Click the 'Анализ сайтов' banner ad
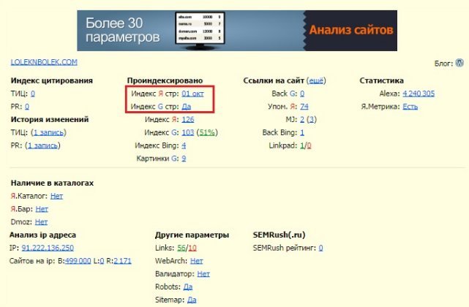 pos(237,31)
